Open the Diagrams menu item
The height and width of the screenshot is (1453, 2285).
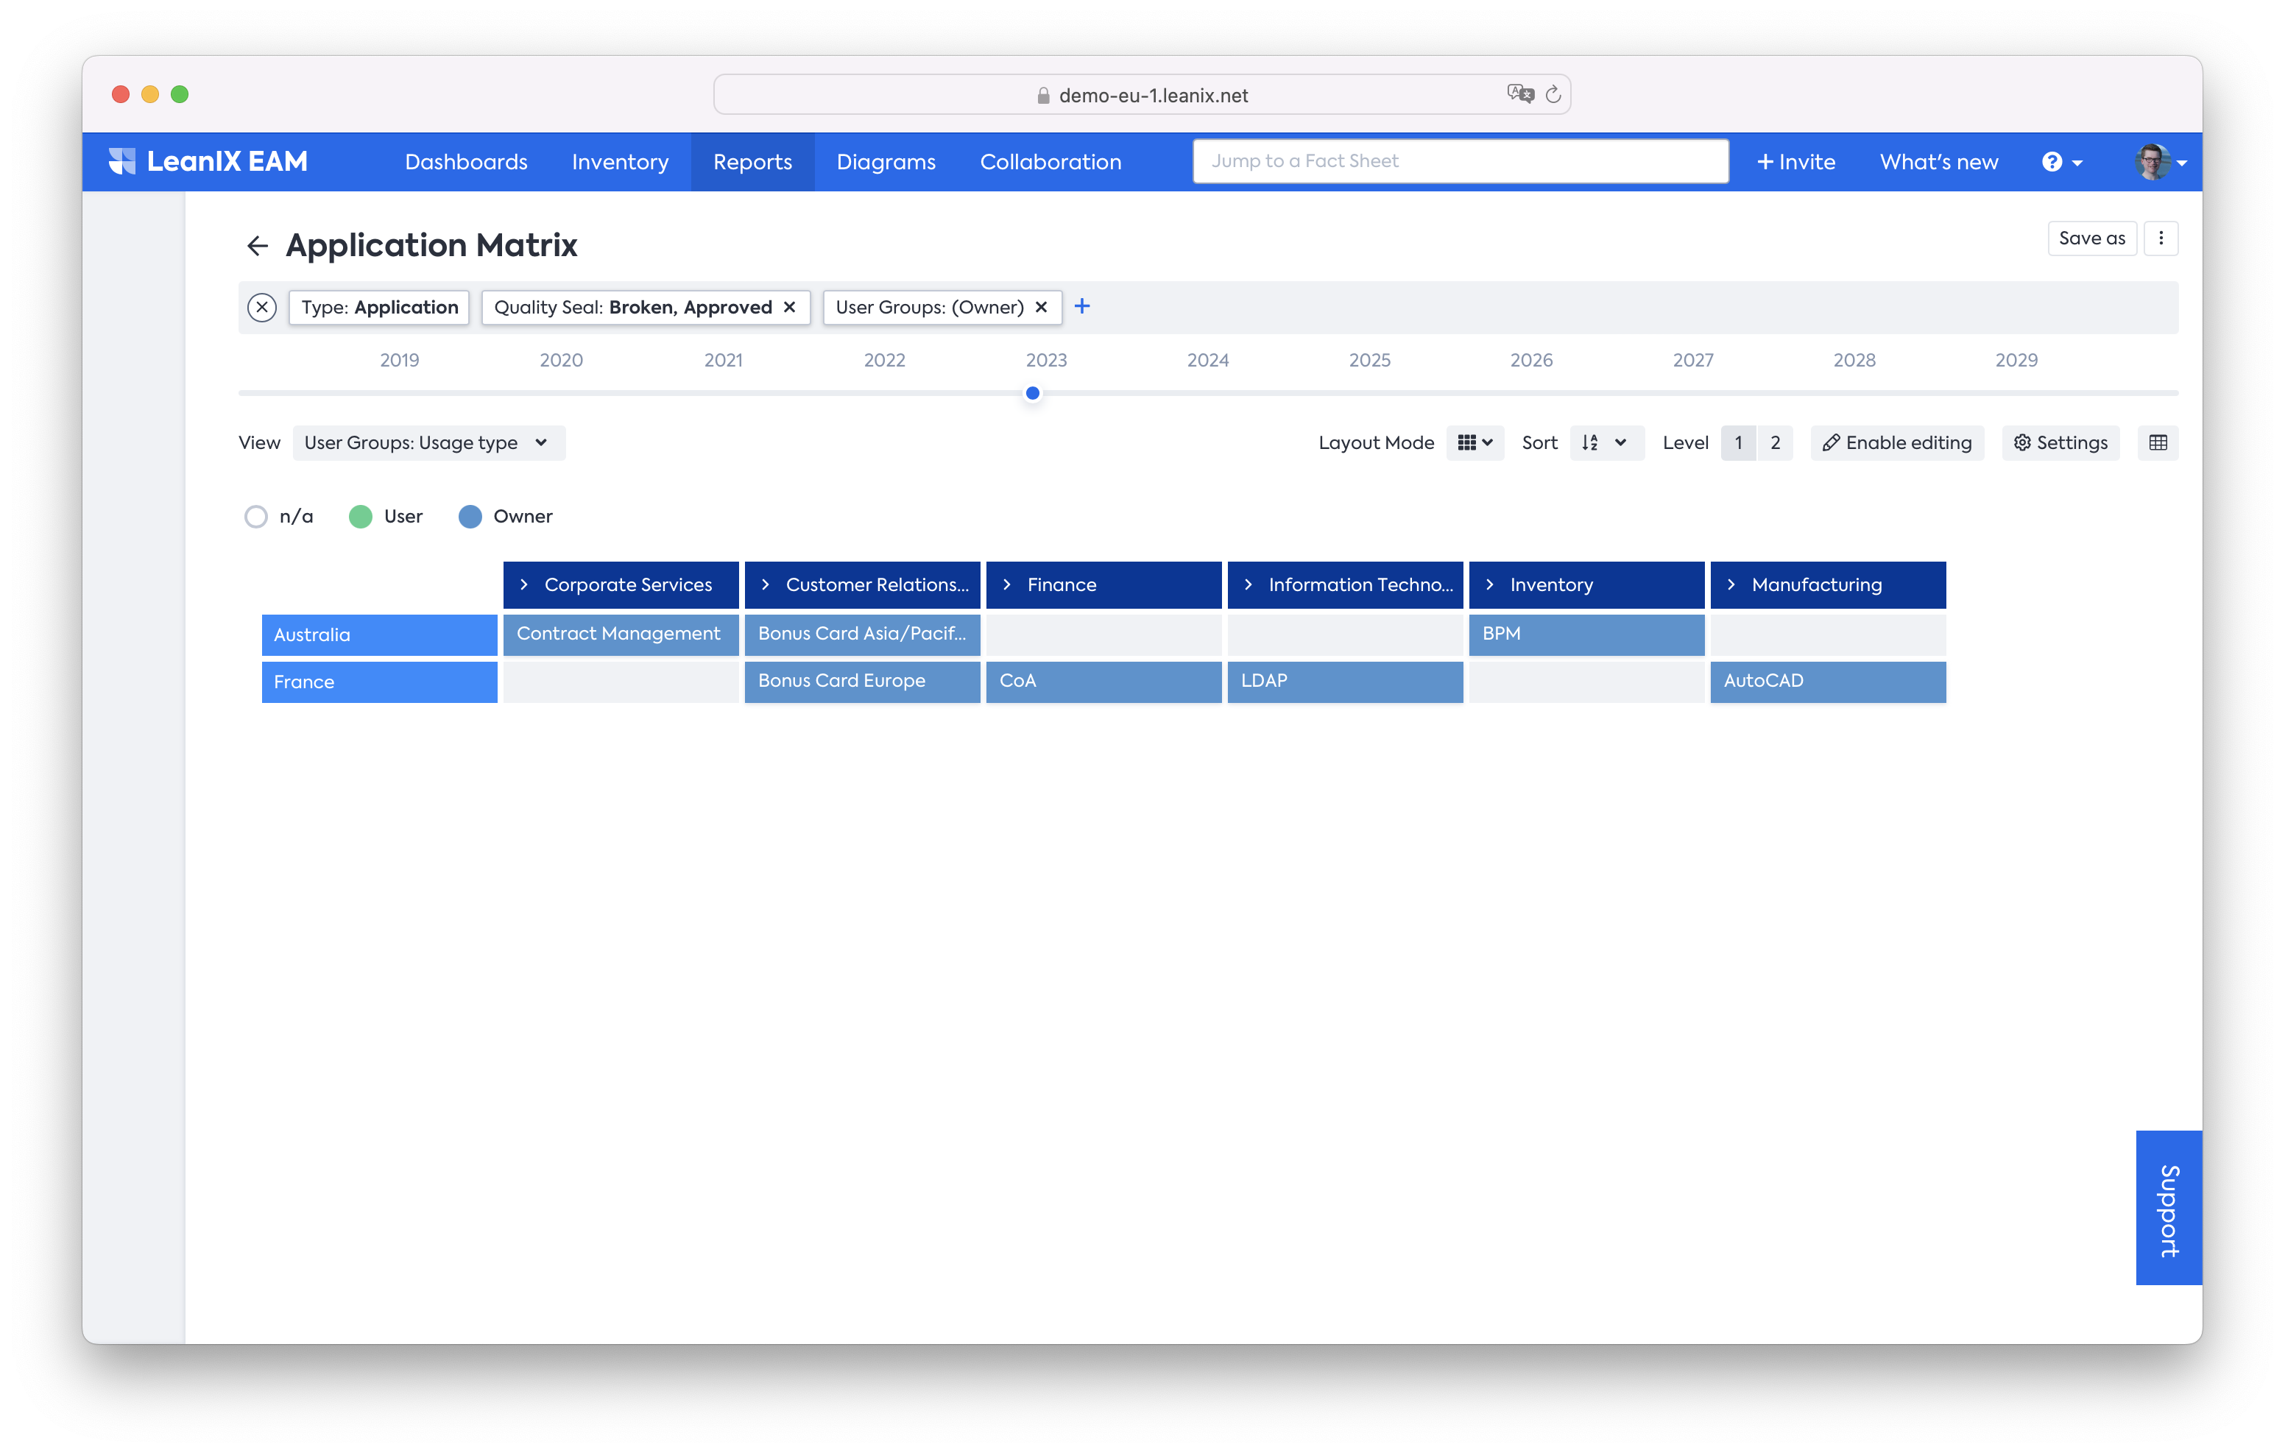coord(886,162)
